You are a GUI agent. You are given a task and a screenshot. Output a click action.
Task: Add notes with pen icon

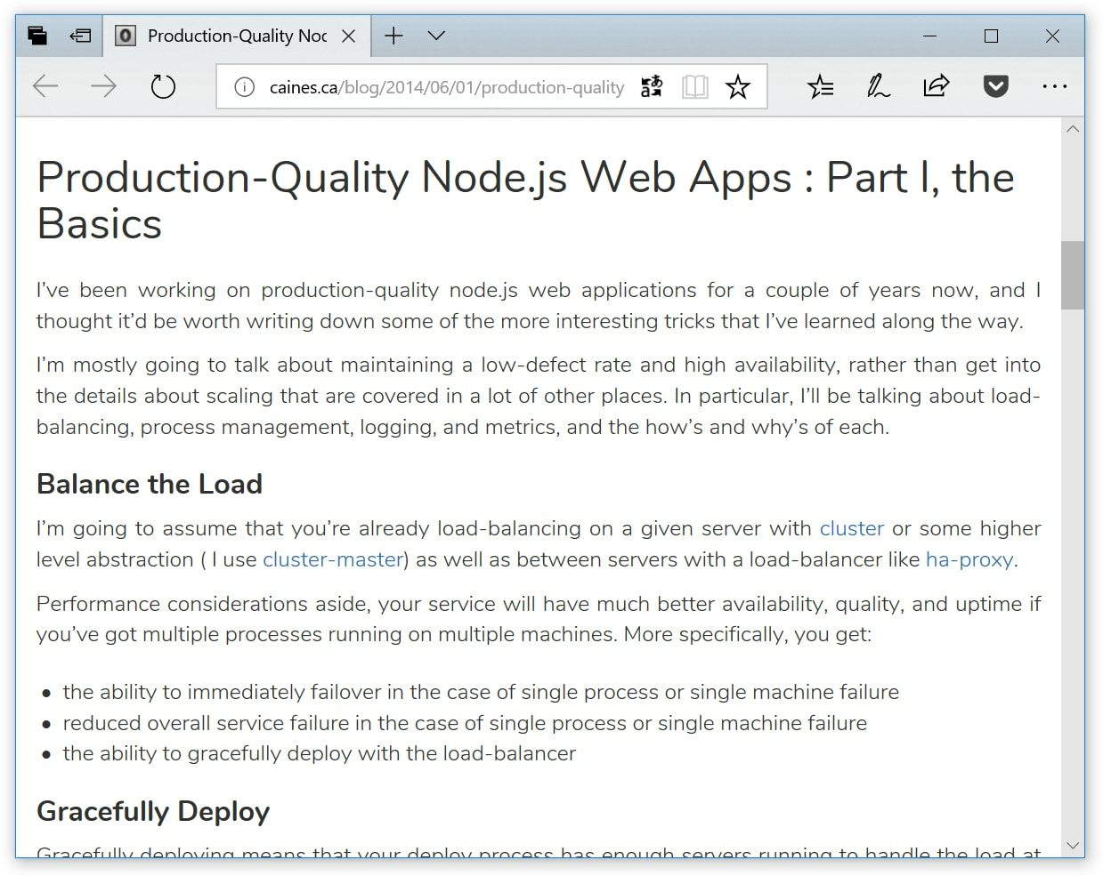(878, 86)
